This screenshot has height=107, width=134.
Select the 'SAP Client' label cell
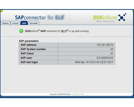coord(38,53)
